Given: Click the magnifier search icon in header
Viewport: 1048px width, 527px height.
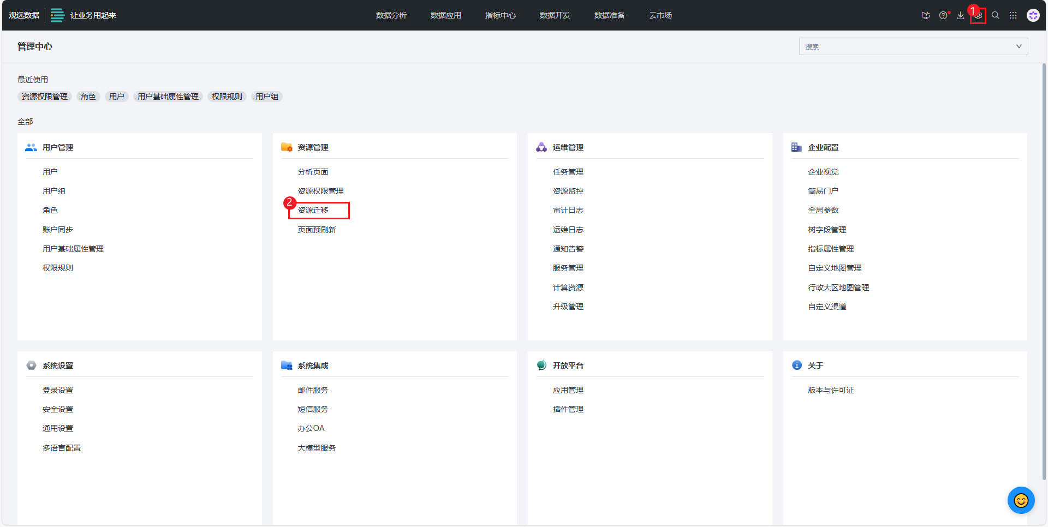Looking at the screenshot, I should [x=995, y=15].
